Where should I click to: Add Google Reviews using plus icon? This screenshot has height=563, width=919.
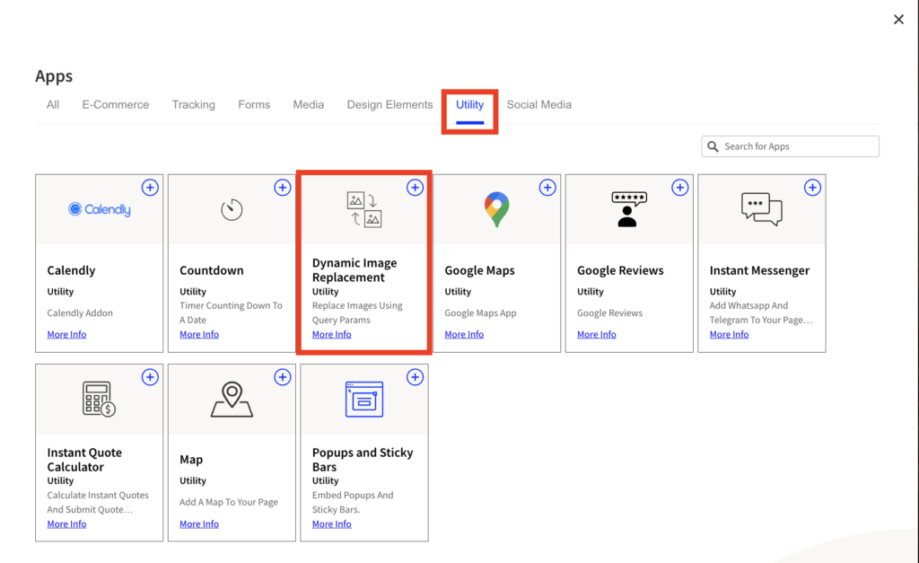coord(680,188)
